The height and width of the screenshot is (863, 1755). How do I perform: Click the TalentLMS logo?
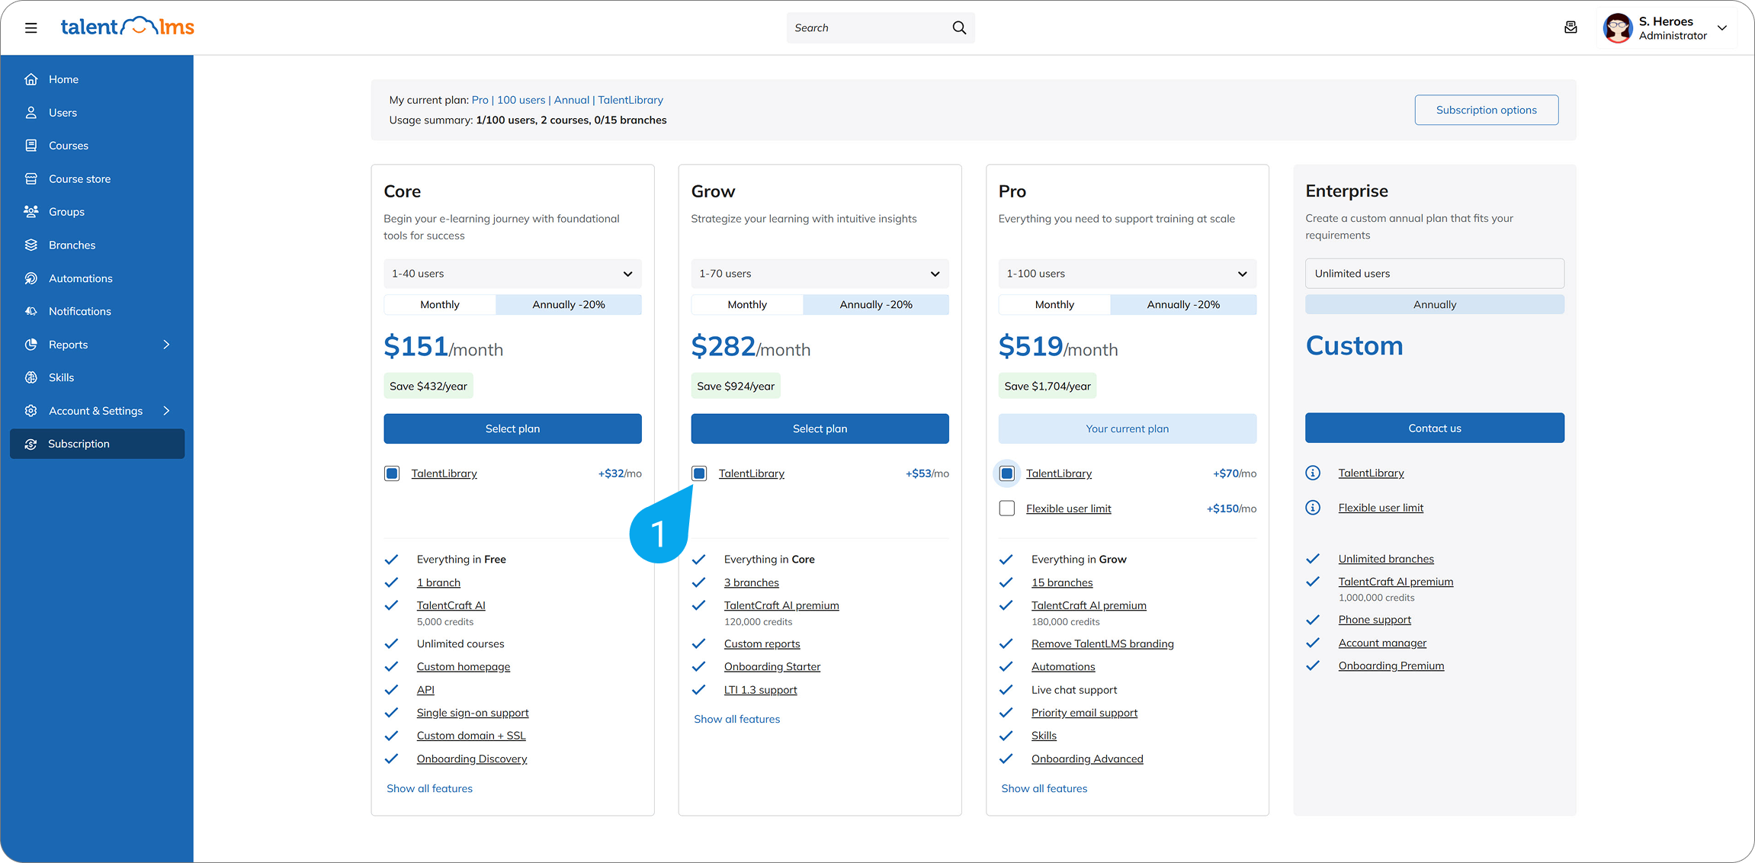pos(127,27)
